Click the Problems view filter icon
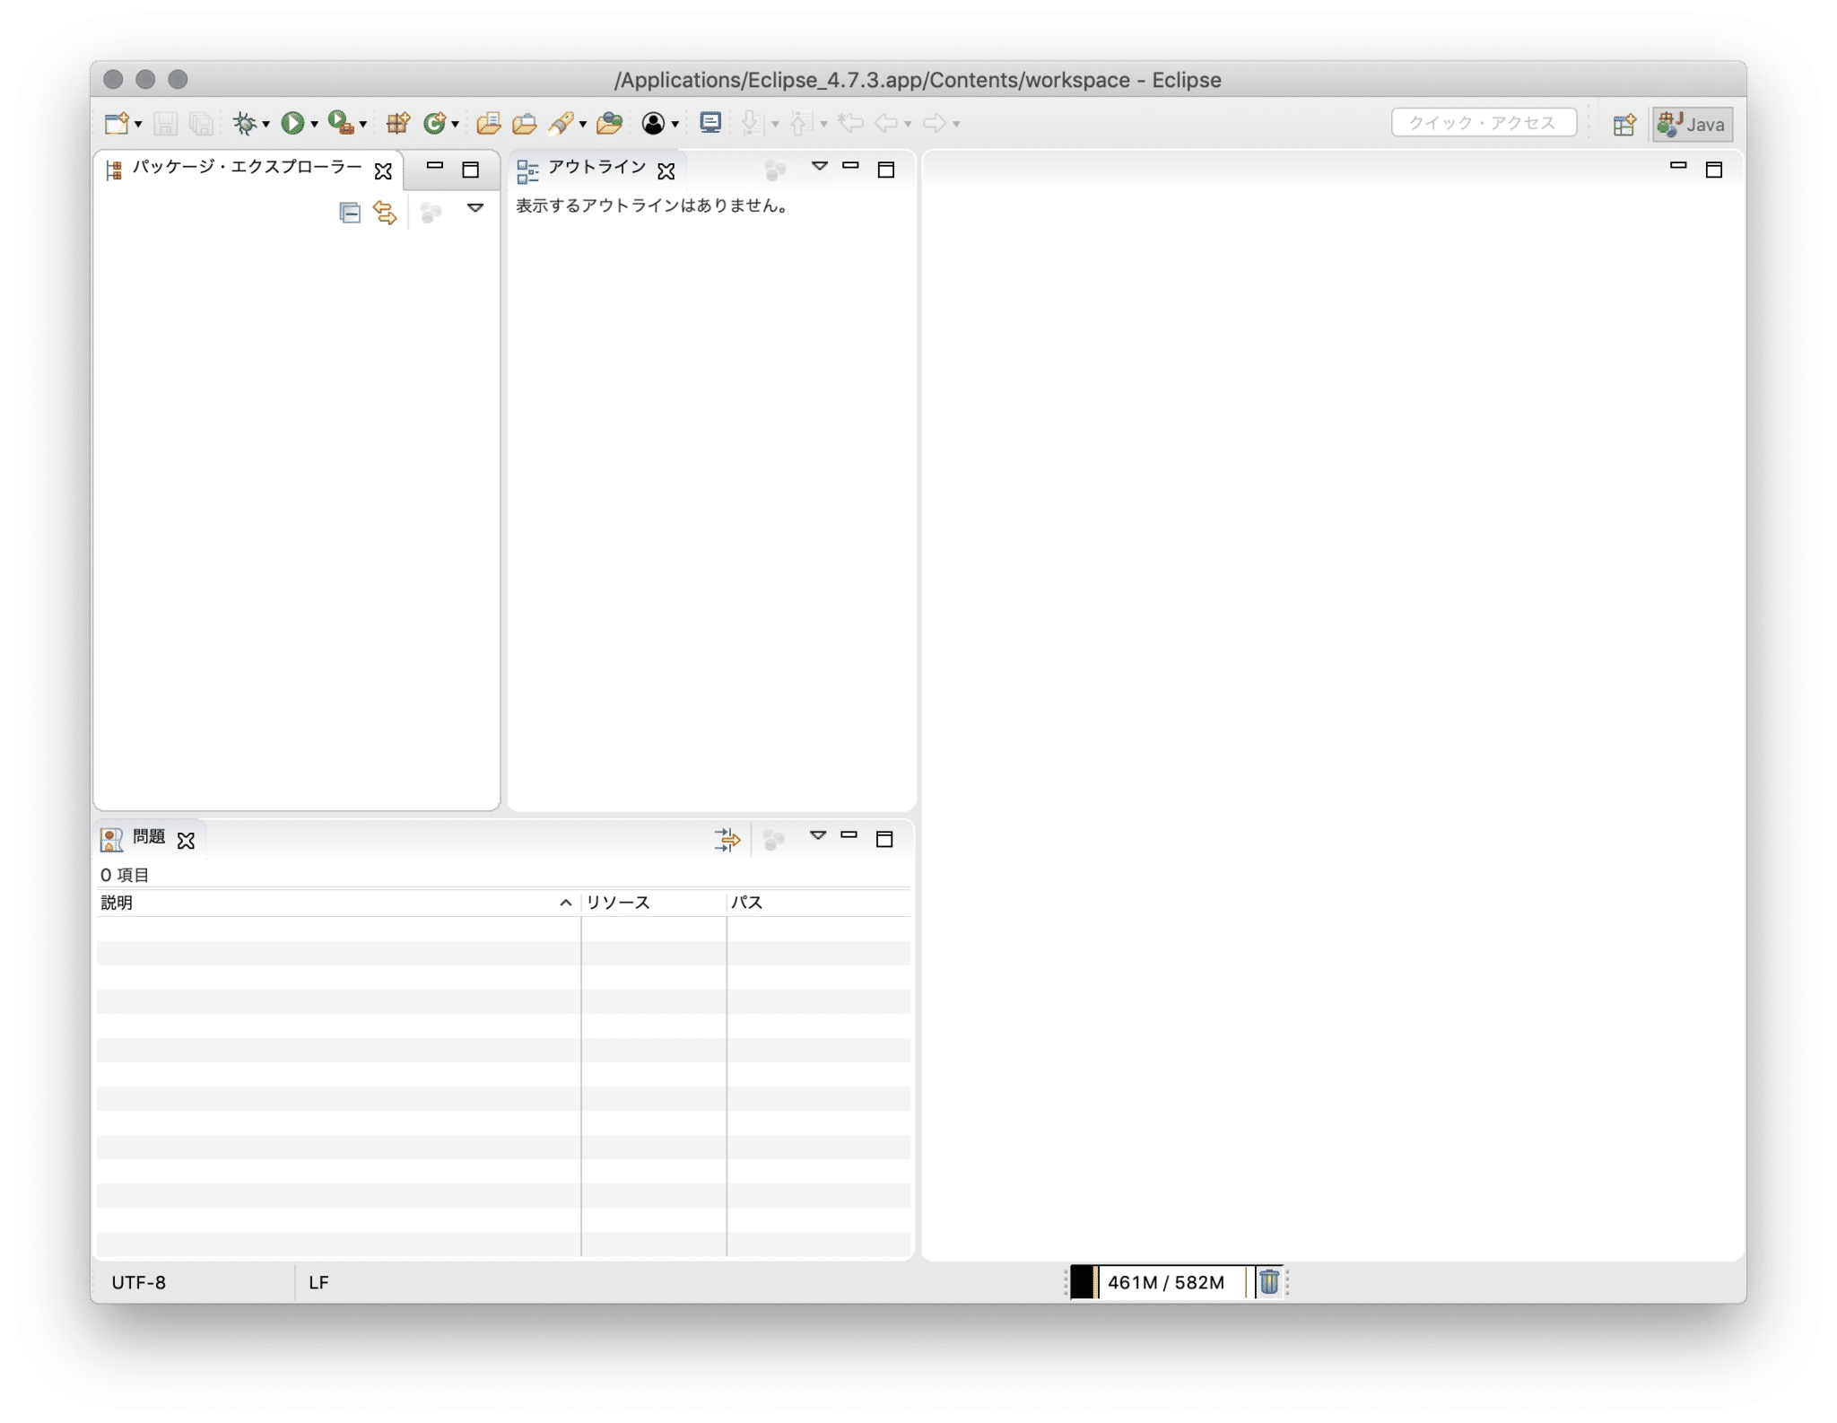Viewport: 1837px width, 1423px height. tap(727, 840)
